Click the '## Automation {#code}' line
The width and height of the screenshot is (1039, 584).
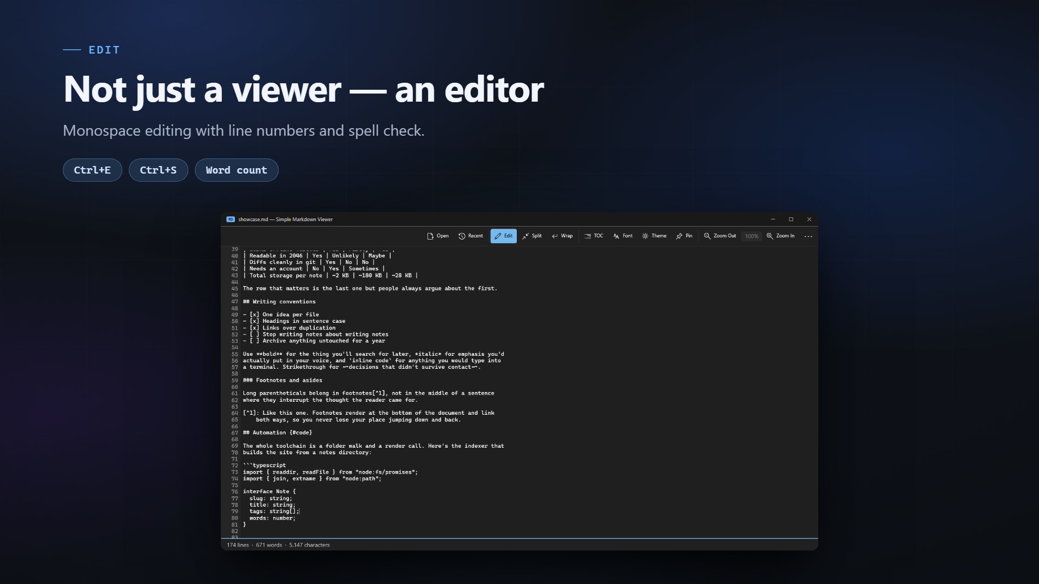(x=278, y=433)
